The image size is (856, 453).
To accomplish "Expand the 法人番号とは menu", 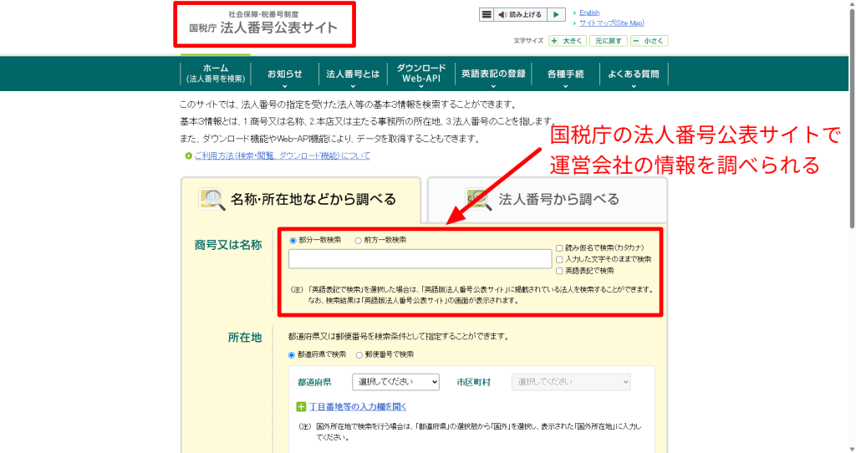I will pos(353,74).
